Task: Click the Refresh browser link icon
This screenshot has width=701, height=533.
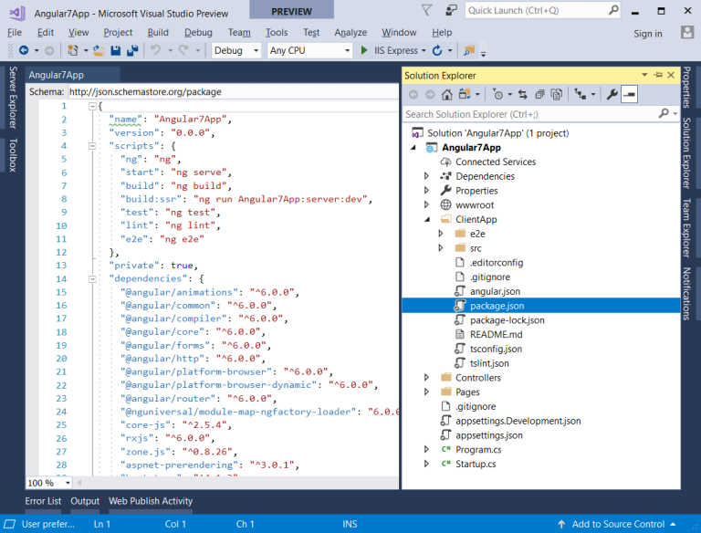Action: click(x=437, y=50)
